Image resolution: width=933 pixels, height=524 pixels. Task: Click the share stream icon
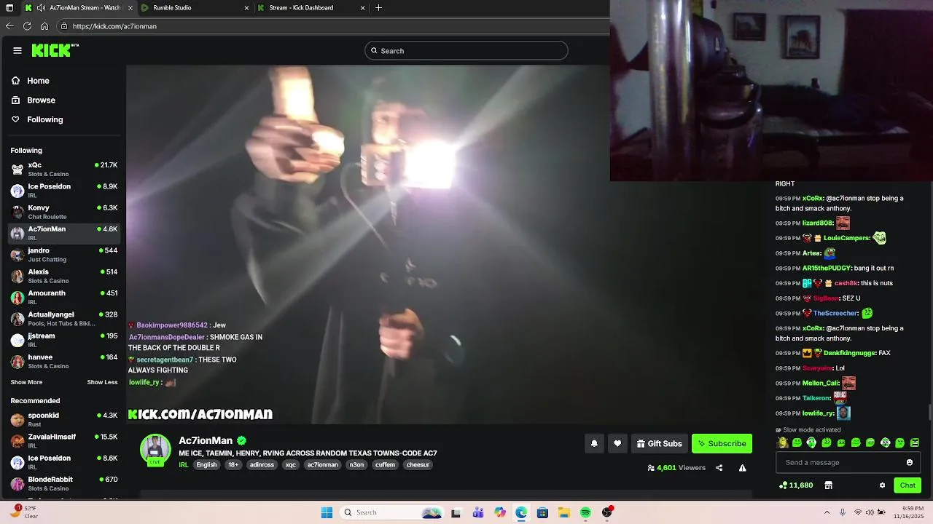tap(719, 468)
